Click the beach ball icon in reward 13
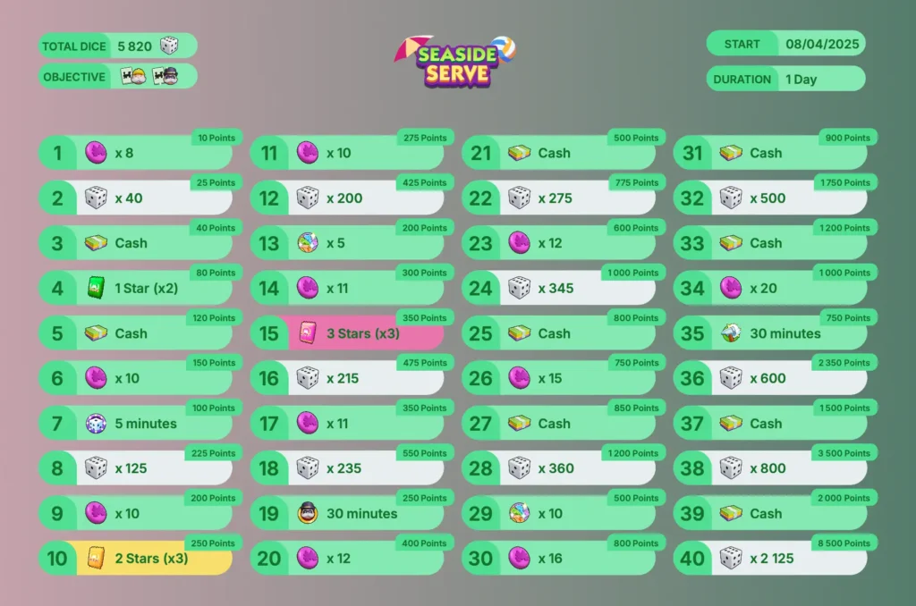The image size is (916, 606). point(308,242)
